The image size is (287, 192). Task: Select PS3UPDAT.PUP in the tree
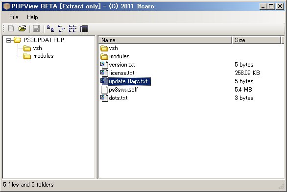coord(44,40)
